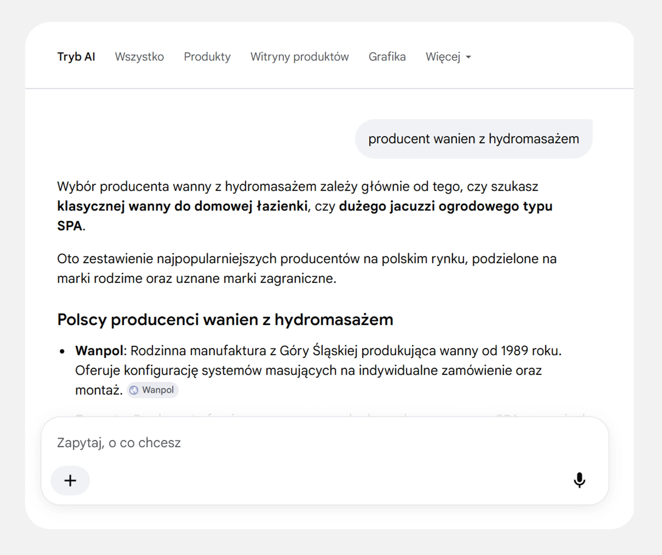Go to Witryny produktów tab
The image size is (662, 555).
[300, 57]
